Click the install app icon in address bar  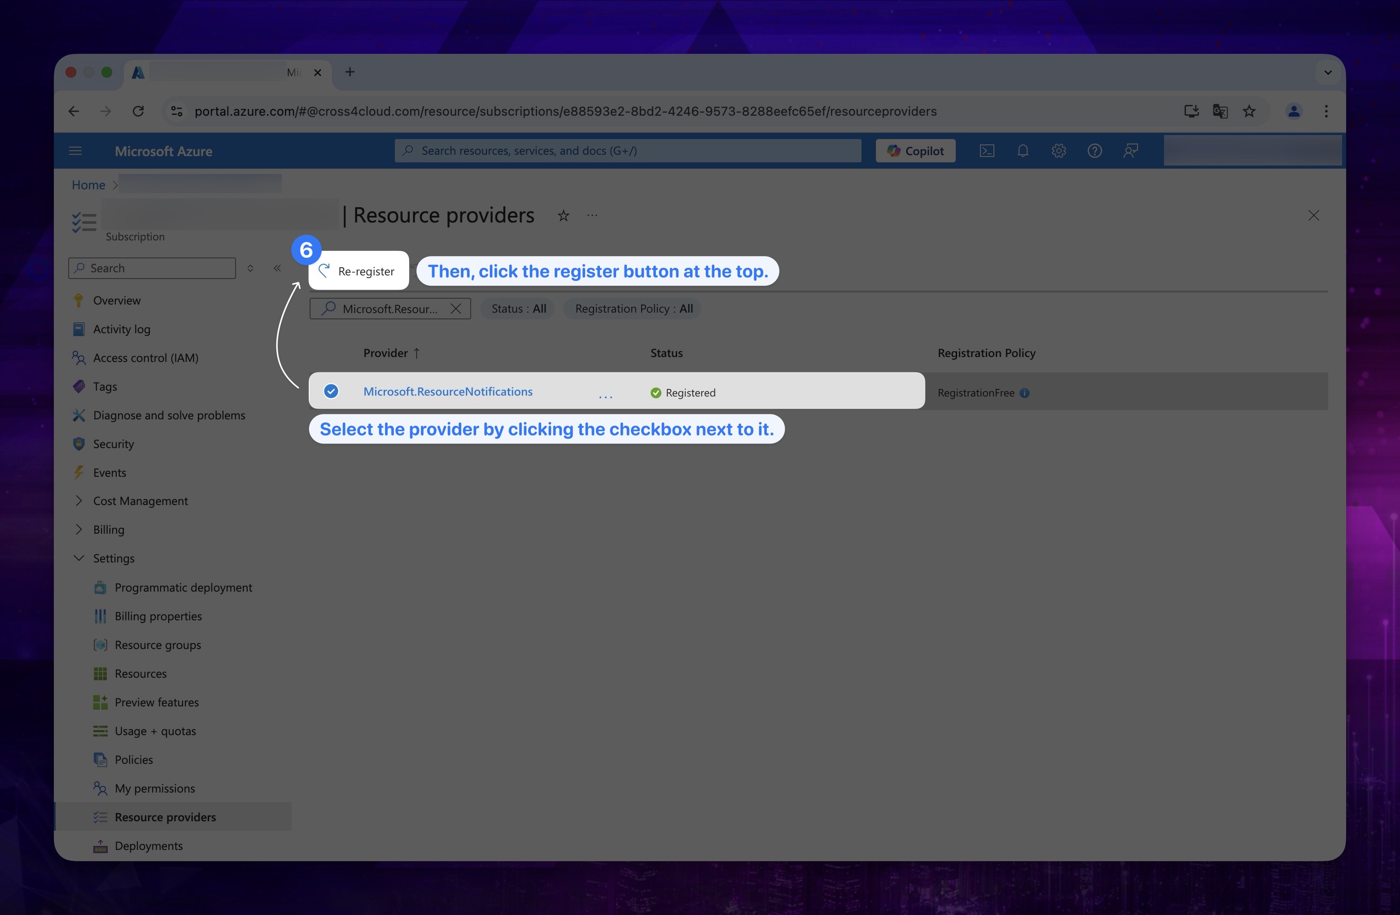click(x=1191, y=111)
